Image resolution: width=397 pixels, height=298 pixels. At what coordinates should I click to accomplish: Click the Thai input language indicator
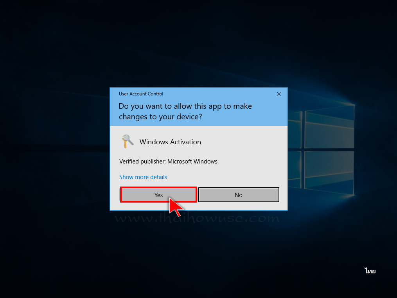370,271
